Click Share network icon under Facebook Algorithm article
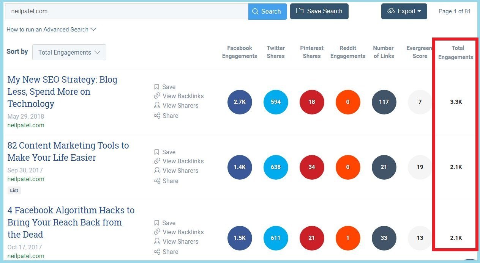The width and height of the screenshot is (480, 263). tap(157, 252)
